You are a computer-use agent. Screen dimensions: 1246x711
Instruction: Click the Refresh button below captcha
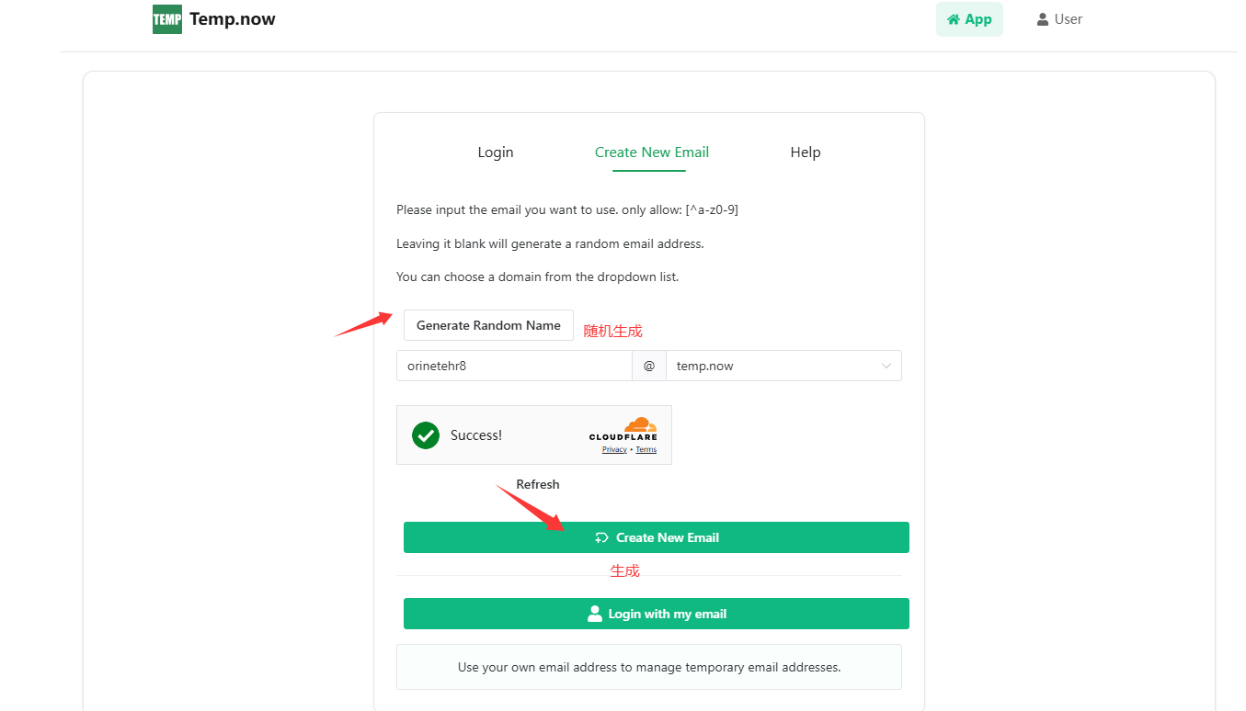tap(538, 484)
